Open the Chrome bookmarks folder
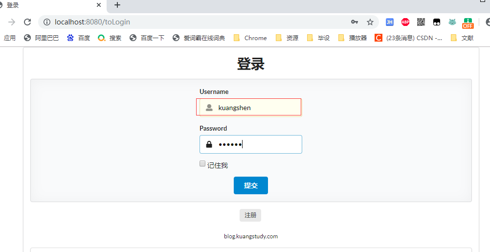This screenshot has width=490, height=252. pyautogui.click(x=250, y=38)
